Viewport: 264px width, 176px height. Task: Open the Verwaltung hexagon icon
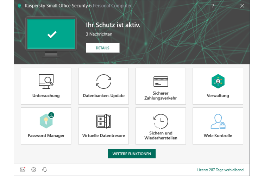(x=218, y=81)
